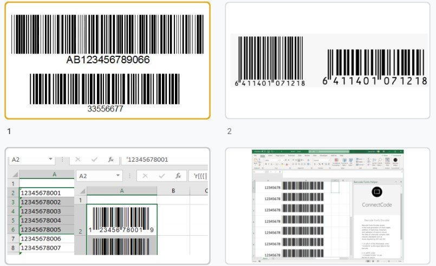Screen dimensions: 436x266
Task: Select cell 12345678004 in the spreadsheet image
Action: (x=47, y=220)
